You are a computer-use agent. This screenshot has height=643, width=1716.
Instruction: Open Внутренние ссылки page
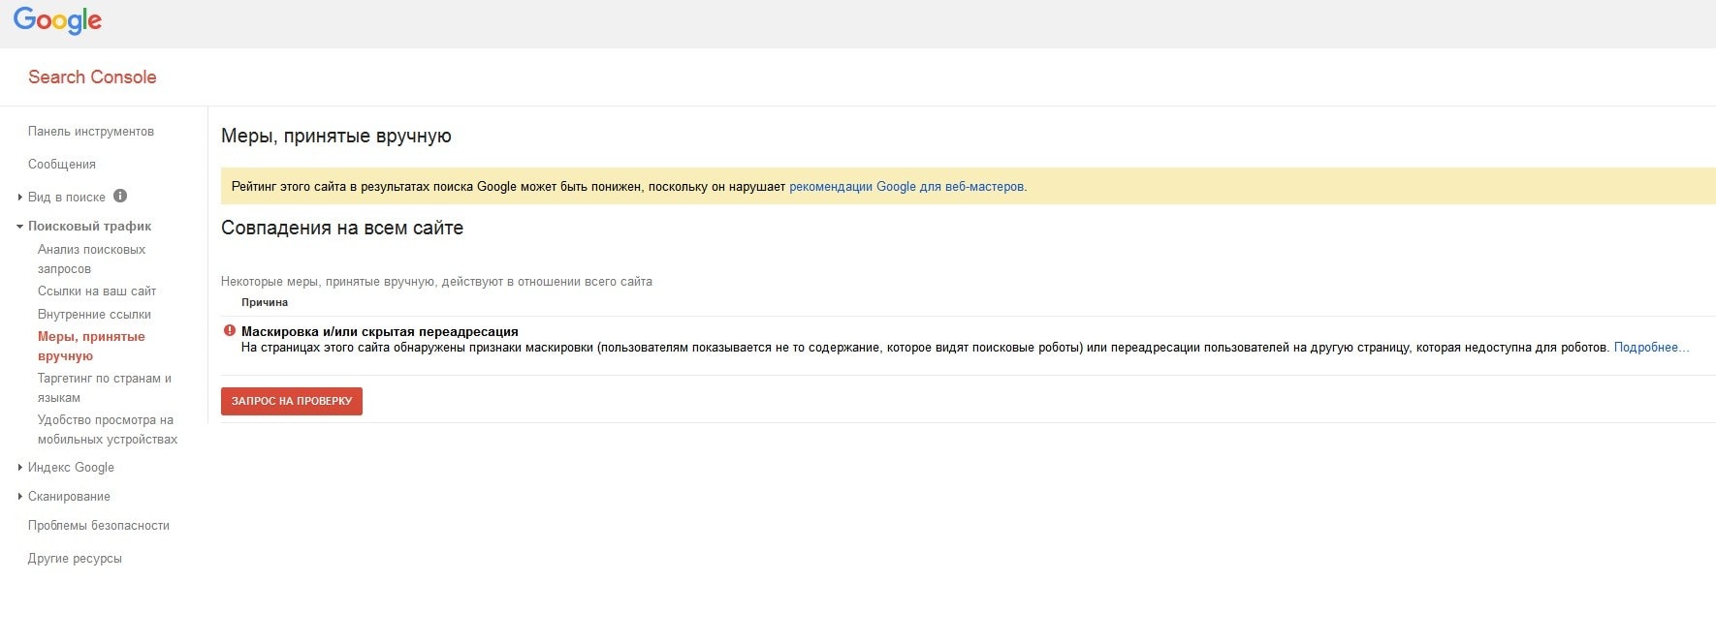tap(94, 314)
